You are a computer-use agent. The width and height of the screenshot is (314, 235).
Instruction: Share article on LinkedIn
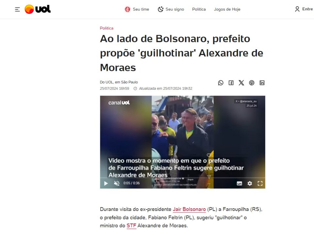[262, 83]
